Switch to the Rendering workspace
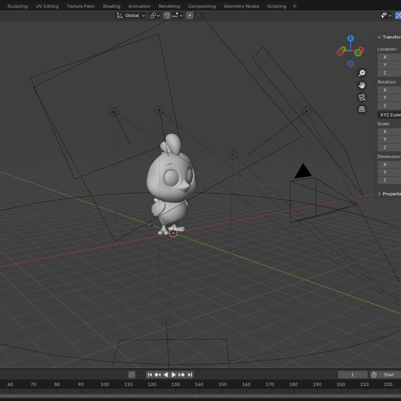 [169, 6]
